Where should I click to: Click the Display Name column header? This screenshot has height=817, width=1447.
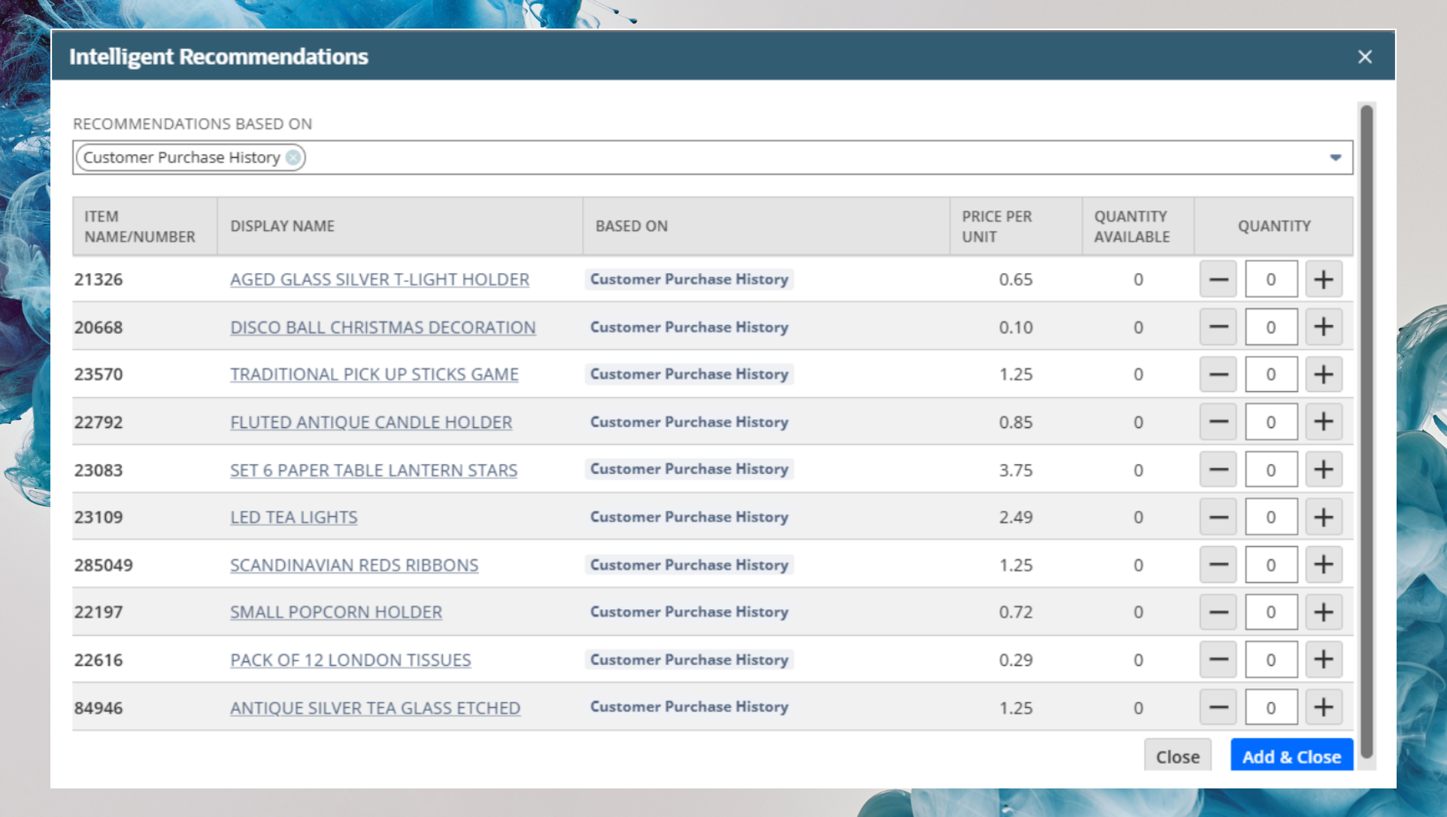pos(400,226)
